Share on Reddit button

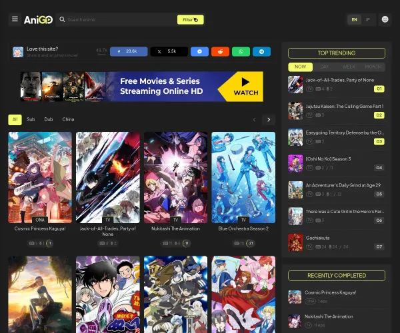220,51
